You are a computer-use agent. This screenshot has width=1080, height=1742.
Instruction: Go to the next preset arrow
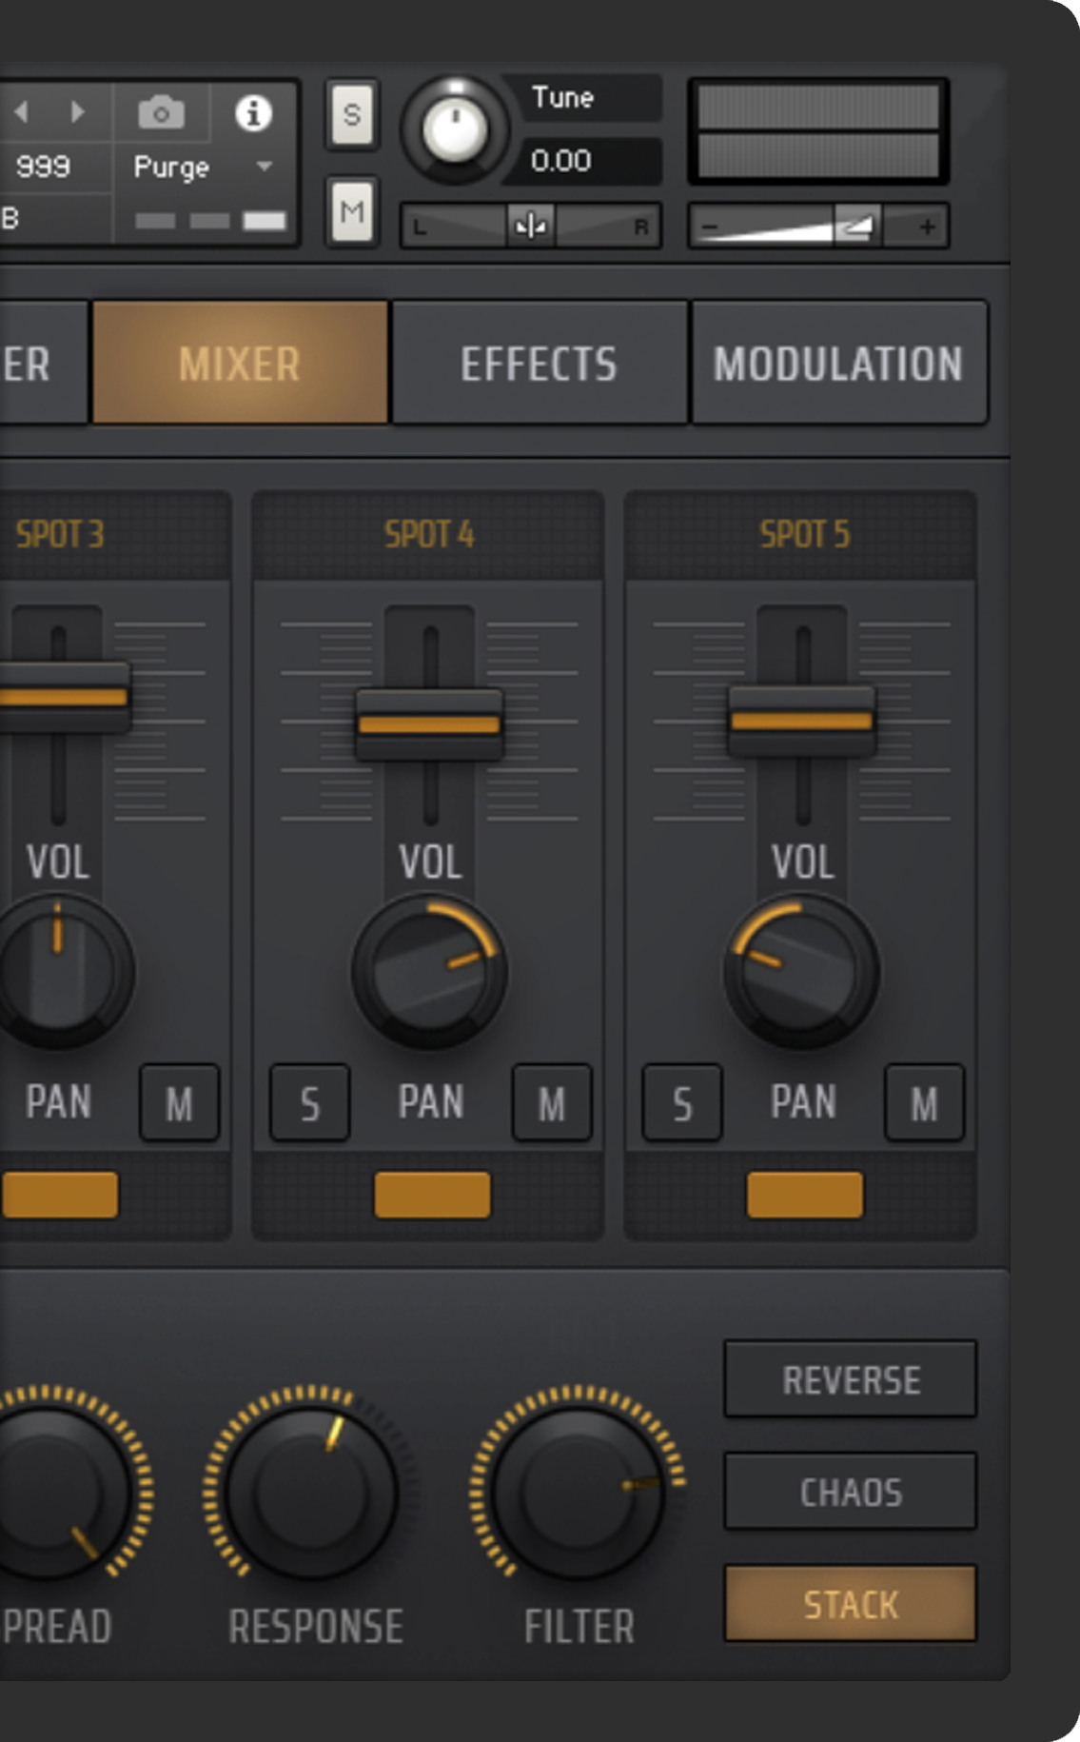tap(77, 112)
